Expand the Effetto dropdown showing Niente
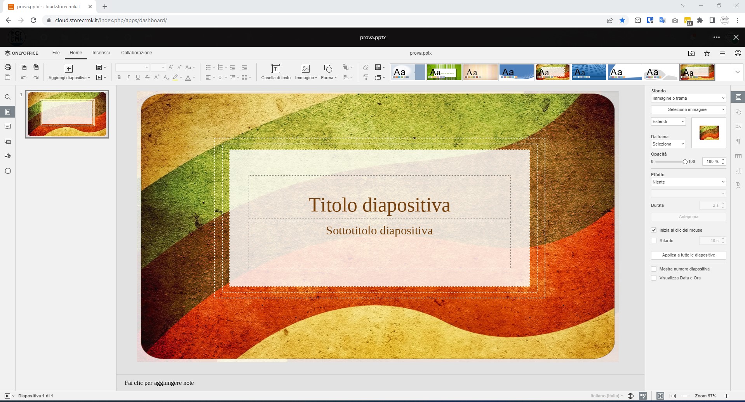This screenshot has height=402, width=745. (x=688, y=182)
